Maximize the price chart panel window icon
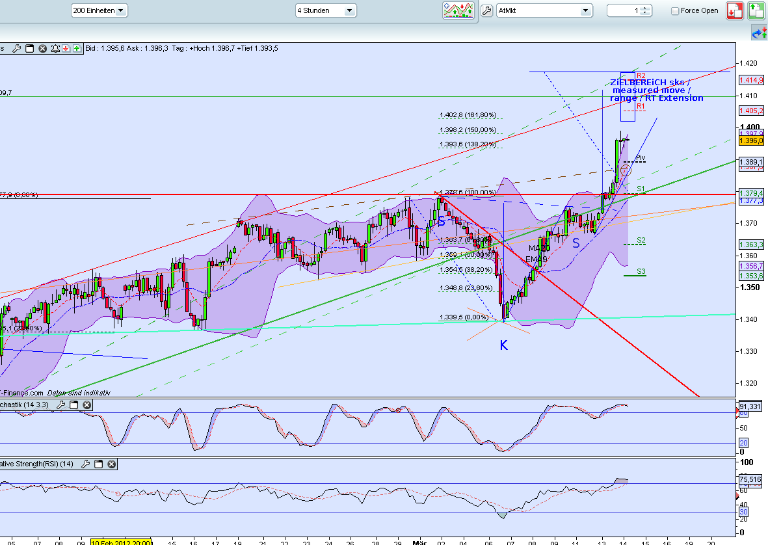Screen dimensions: 768x545 pos(29,48)
